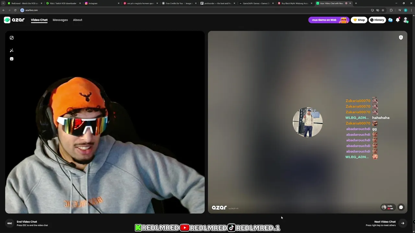Open a new browser tab
This screenshot has height=233, width=415.
pos(356,3)
